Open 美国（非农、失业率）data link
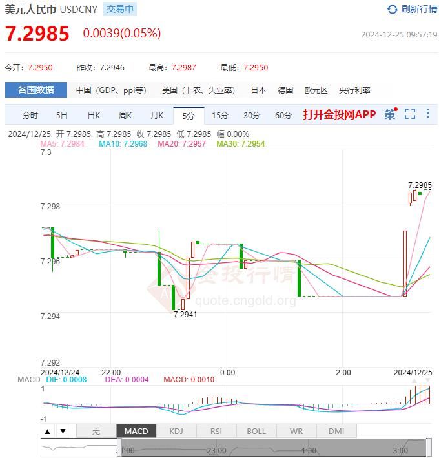The height and width of the screenshot is (458, 439). coord(198,90)
